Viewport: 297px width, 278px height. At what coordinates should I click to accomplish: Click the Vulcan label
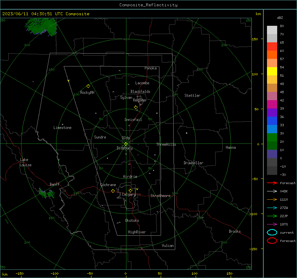pyautogui.click(x=168, y=246)
